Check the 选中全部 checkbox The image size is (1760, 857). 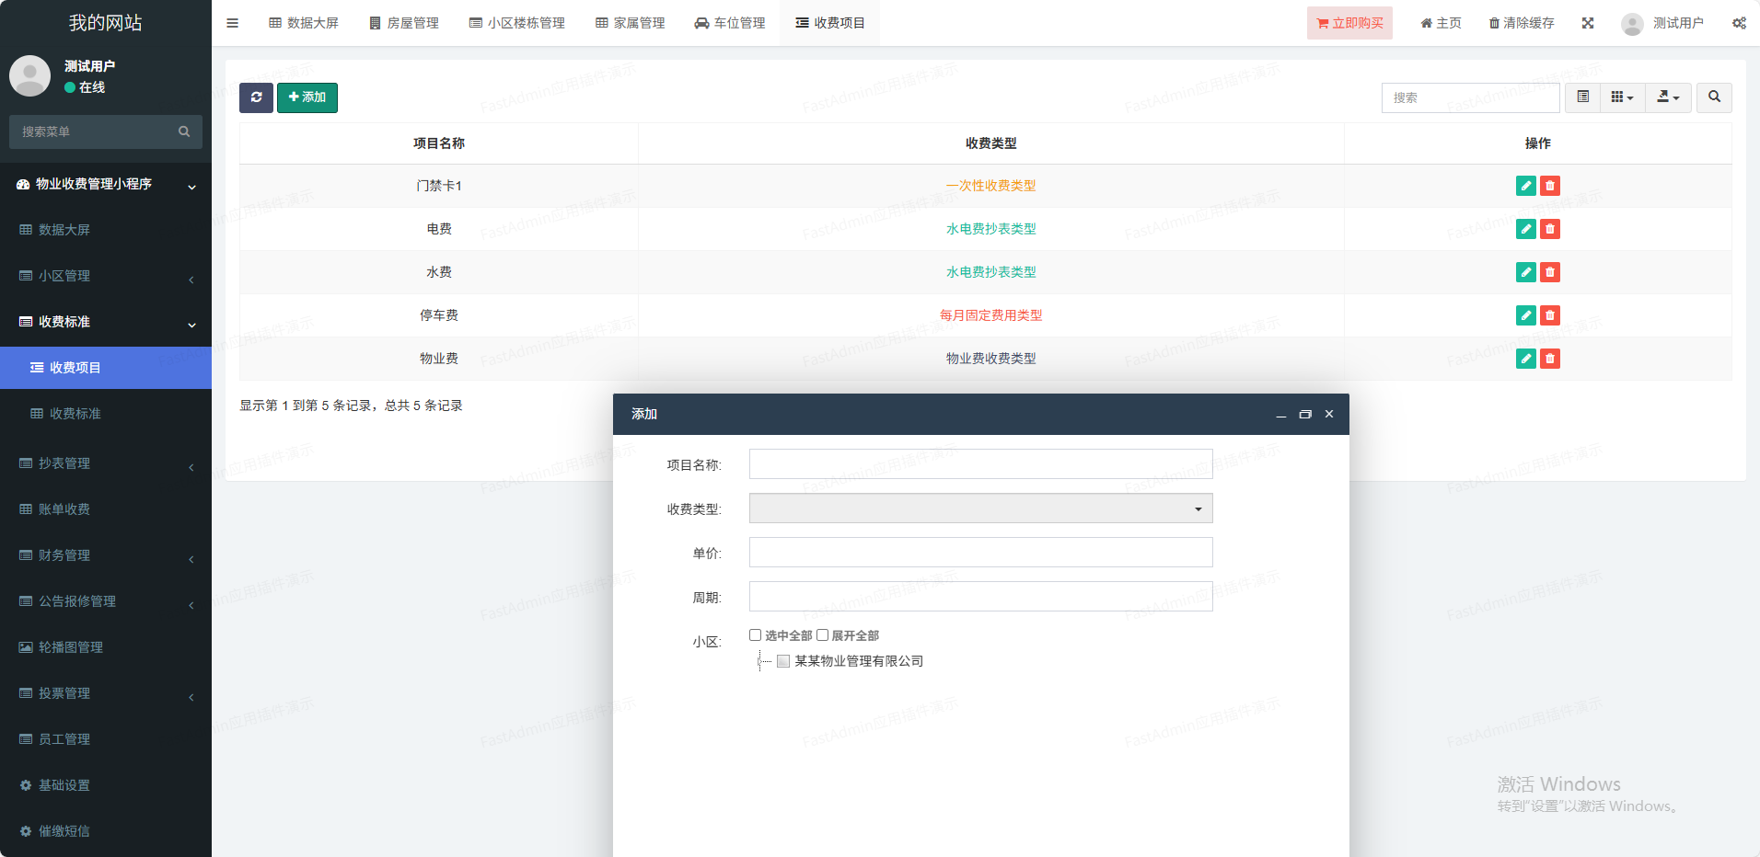tap(755, 635)
